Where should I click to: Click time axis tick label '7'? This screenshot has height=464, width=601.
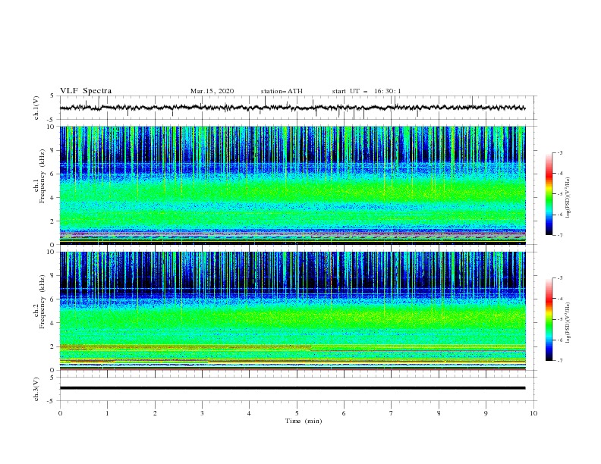pos(392,413)
